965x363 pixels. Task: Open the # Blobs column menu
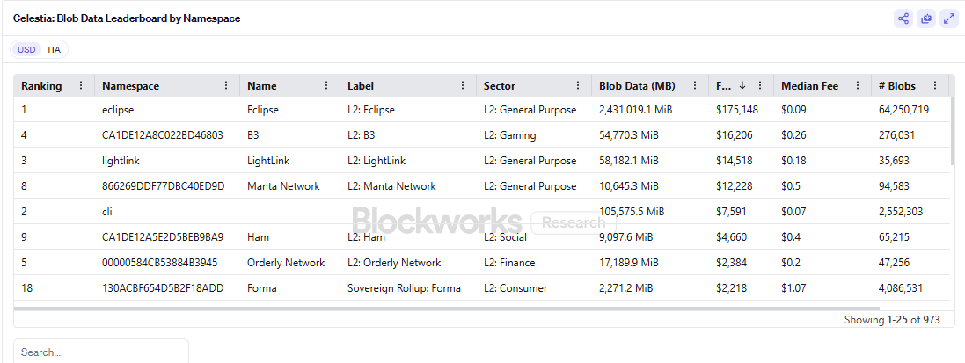tap(935, 86)
